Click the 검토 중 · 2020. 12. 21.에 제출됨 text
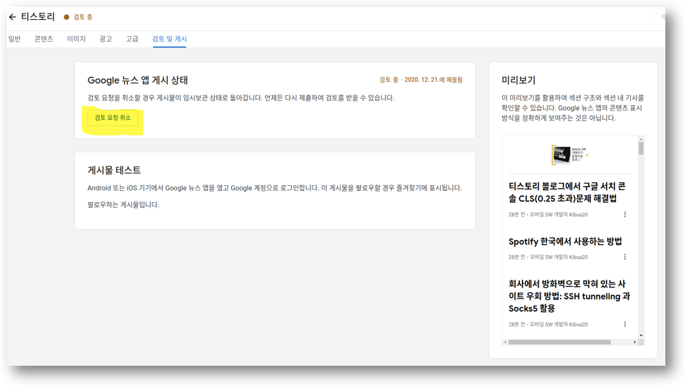 pos(421,80)
